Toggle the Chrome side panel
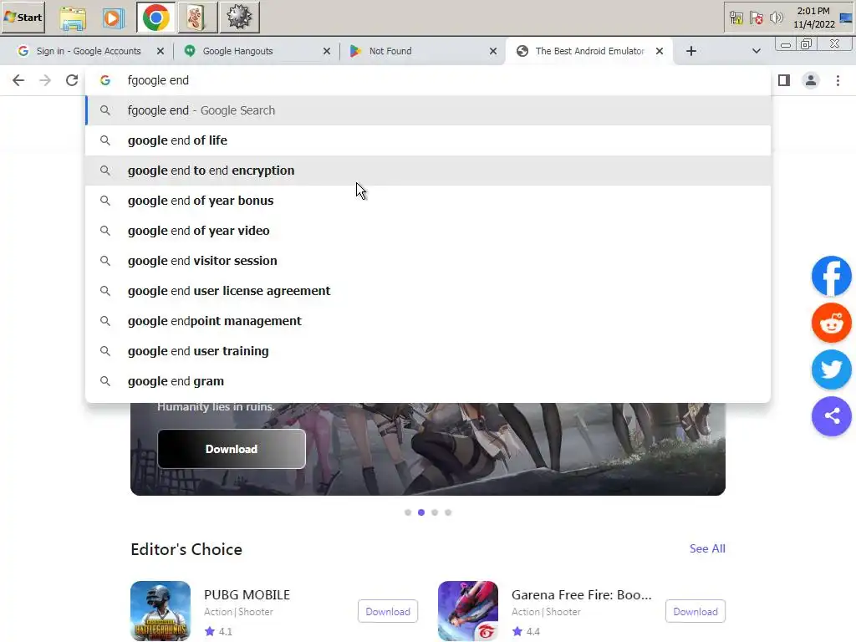 tap(784, 80)
